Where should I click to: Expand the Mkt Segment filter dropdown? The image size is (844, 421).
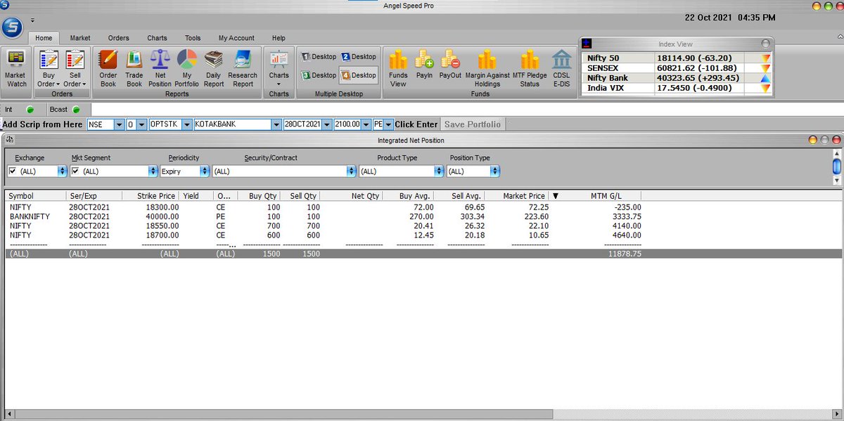pyautogui.click(x=152, y=171)
